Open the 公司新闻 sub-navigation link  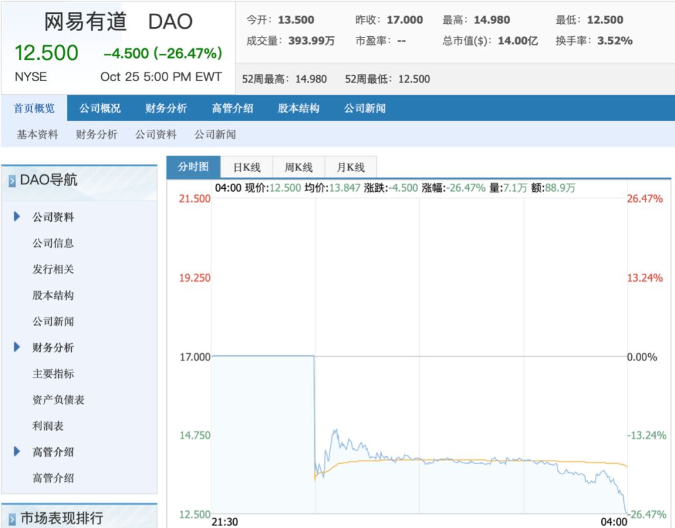click(x=215, y=134)
